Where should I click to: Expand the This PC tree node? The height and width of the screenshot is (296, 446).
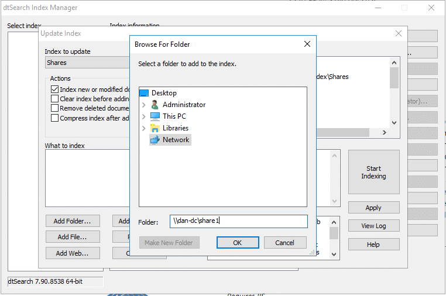144,116
